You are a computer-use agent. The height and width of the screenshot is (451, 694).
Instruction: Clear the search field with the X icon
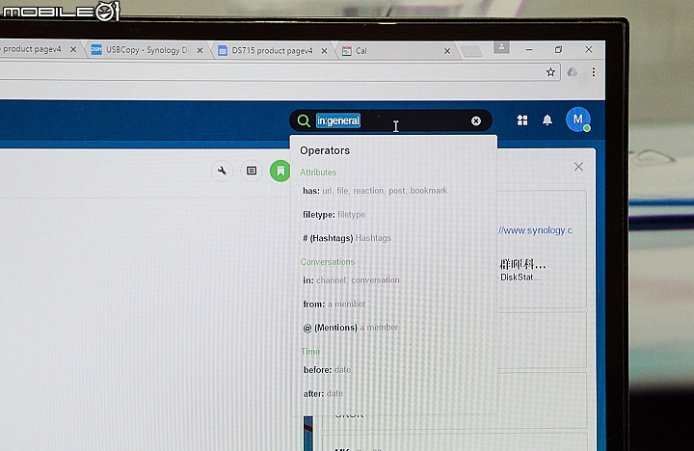click(476, 120)
